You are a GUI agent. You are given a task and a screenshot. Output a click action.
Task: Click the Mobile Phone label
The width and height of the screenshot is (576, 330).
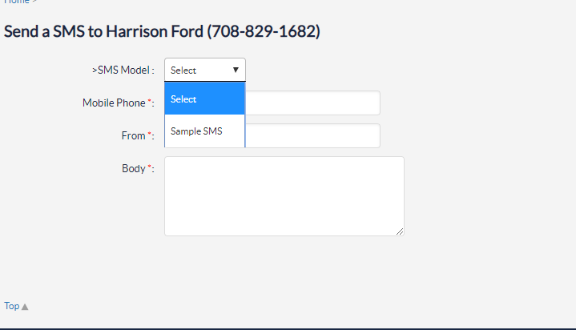pos(114,103)
